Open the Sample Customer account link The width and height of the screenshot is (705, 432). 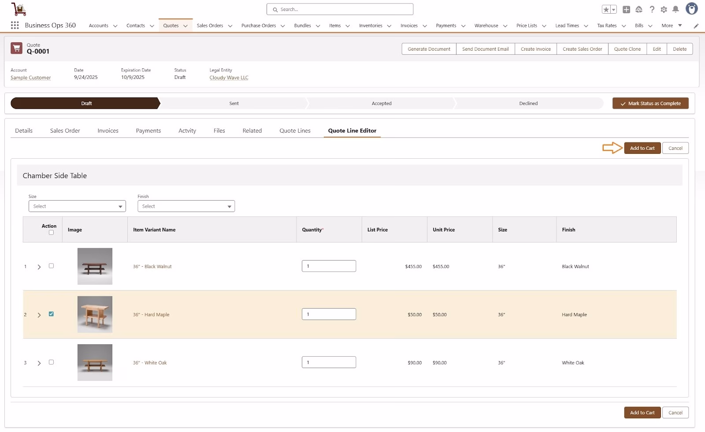pyautogui.click(x=30, y=78)
